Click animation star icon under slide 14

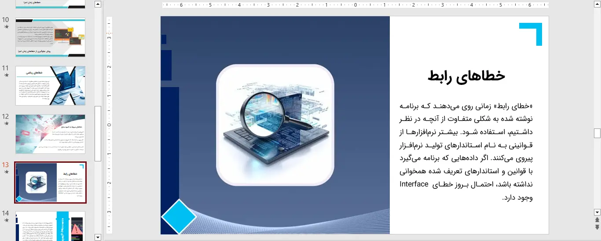(6, 220)
